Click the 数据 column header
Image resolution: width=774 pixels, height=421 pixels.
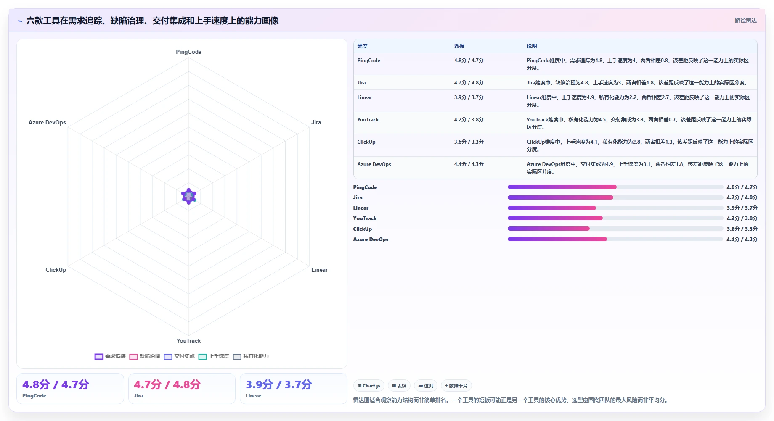(x=459, y=46)
